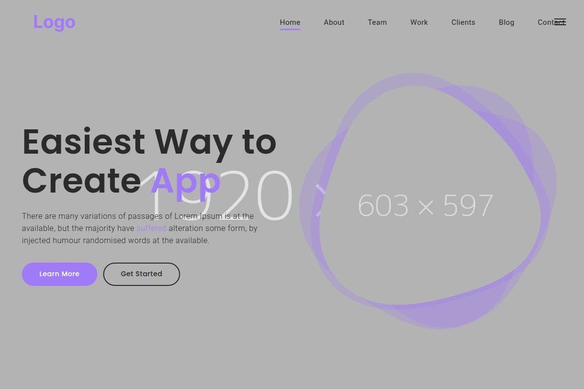Open the Clients nav link
584x389 pixels.
(463, 22)
